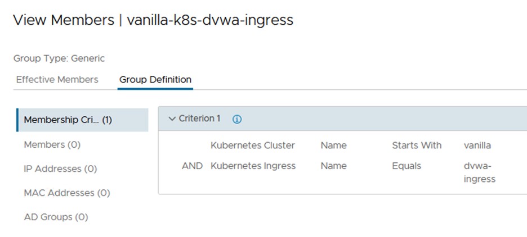This screenshot has width=527, height=237.
Task: Click the Group Type: Generic label
Action: 59,58
